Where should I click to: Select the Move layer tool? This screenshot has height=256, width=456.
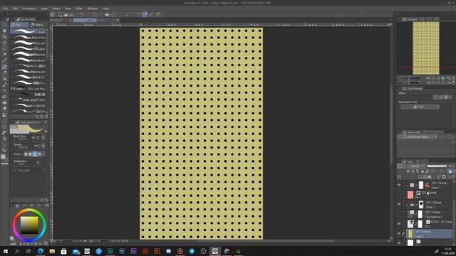point(4,43)
